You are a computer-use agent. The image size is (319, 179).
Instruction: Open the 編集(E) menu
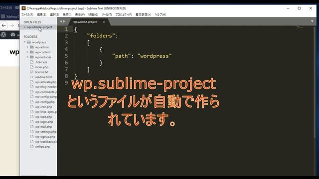pos(41,14)
